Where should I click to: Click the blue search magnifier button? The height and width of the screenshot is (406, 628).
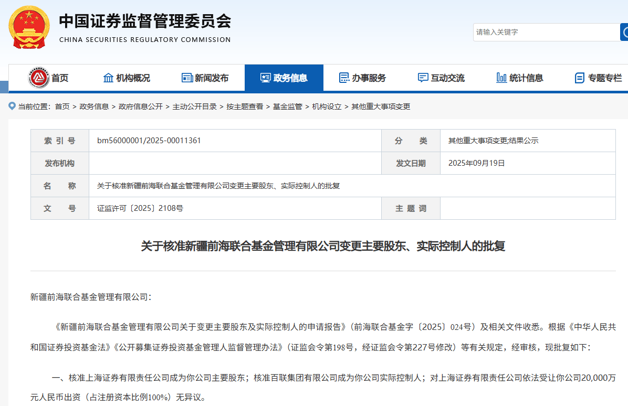click(625, 32)
